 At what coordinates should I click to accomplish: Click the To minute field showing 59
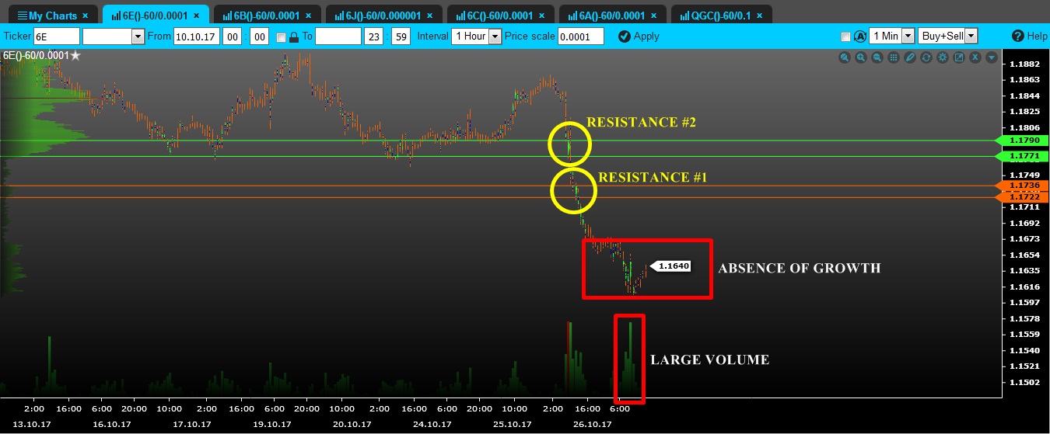pyautogui.click(x=401, y=36)
